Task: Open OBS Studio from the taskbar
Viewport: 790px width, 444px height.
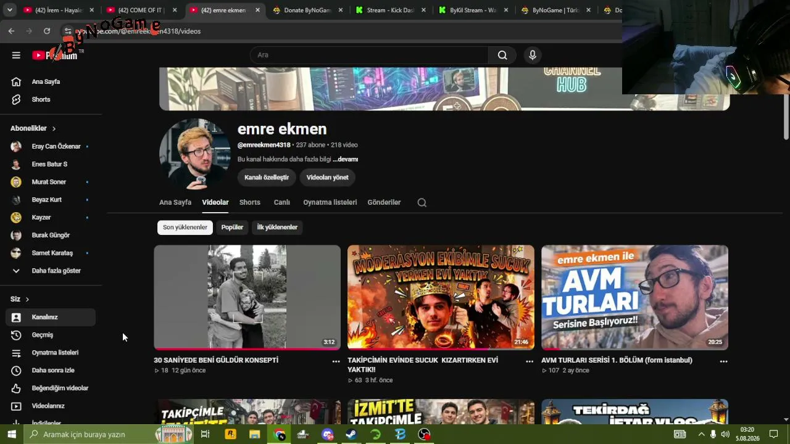Action: pyautogui.click(x=425, y=434)
